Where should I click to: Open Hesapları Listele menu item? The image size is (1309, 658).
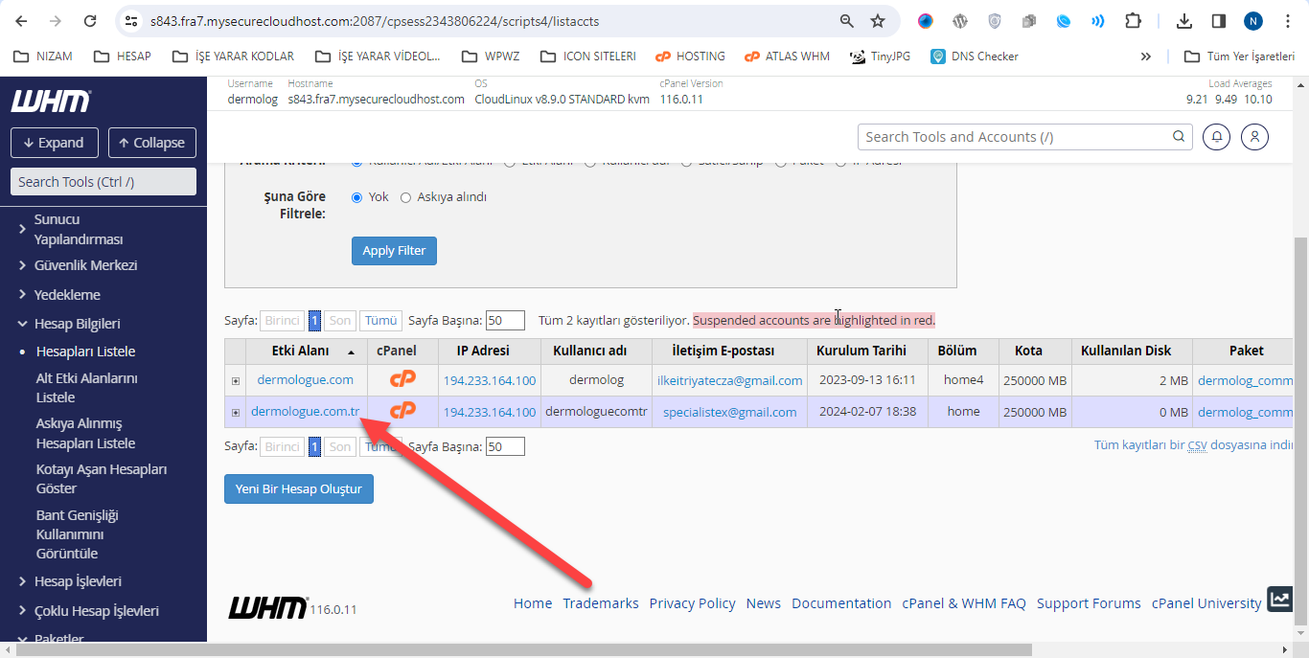coord(85,352)
